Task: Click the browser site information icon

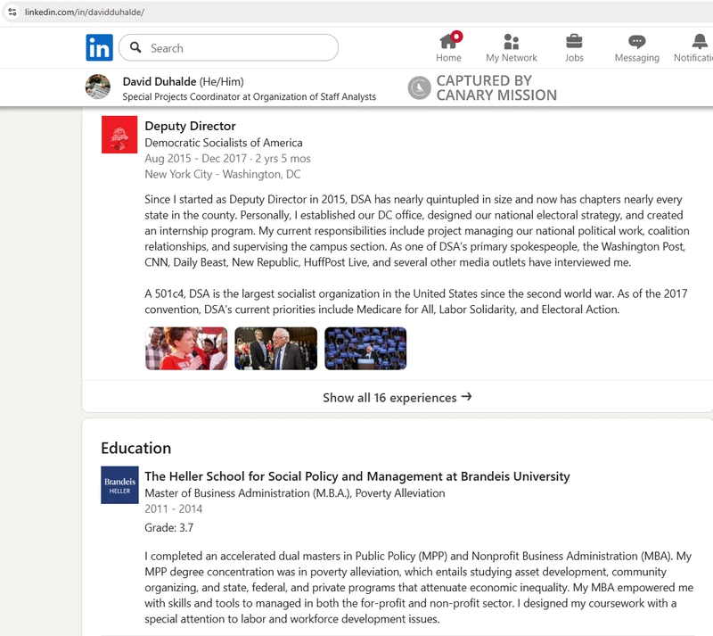Action: pos(12,12)
